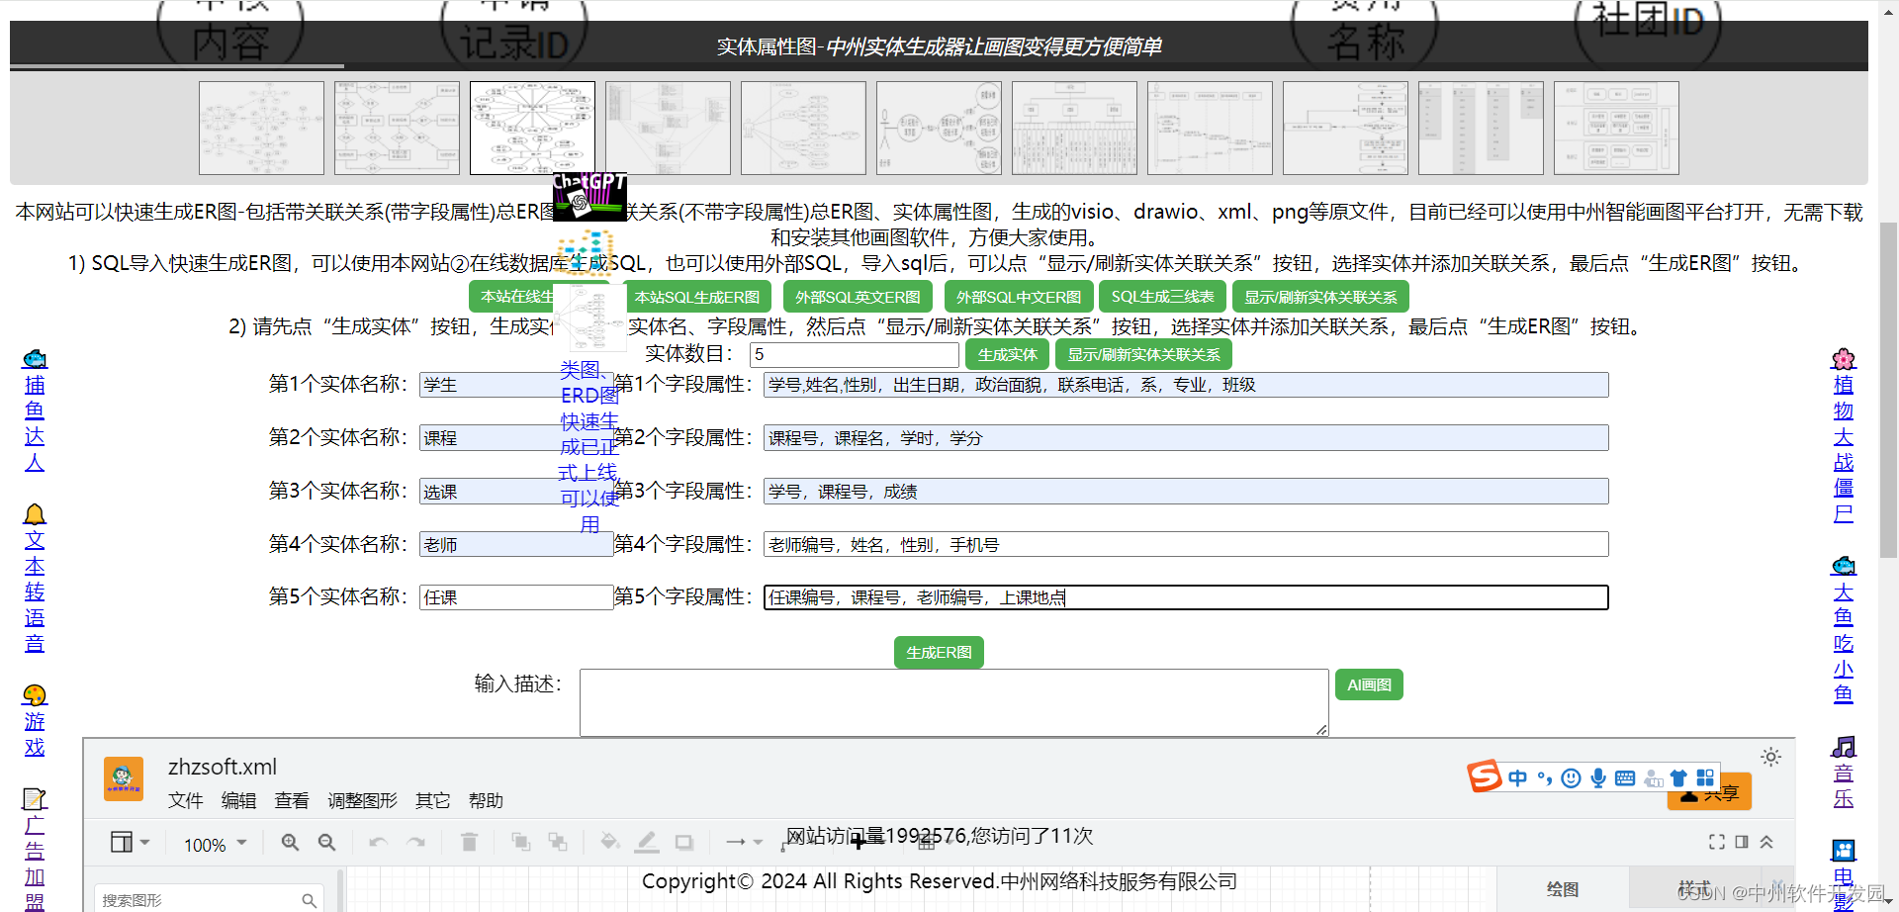Screen dimensions: 1899x912
Task: Click the Sogou skin shirt icon
Action: coord(1678,777)
